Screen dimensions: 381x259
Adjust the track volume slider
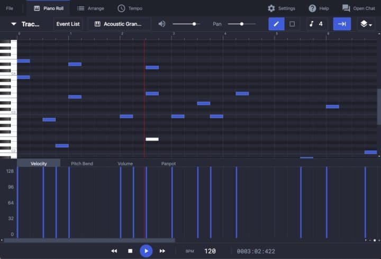click(186, 24)
